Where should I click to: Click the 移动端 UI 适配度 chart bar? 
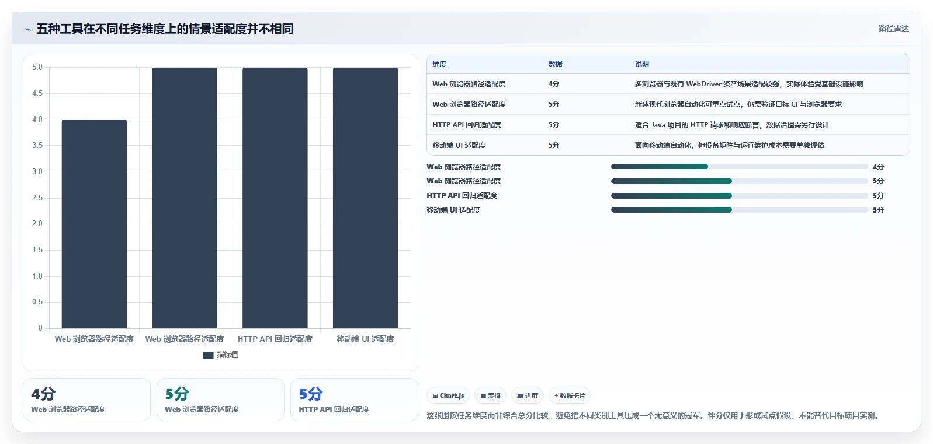(x=365, y=198)
